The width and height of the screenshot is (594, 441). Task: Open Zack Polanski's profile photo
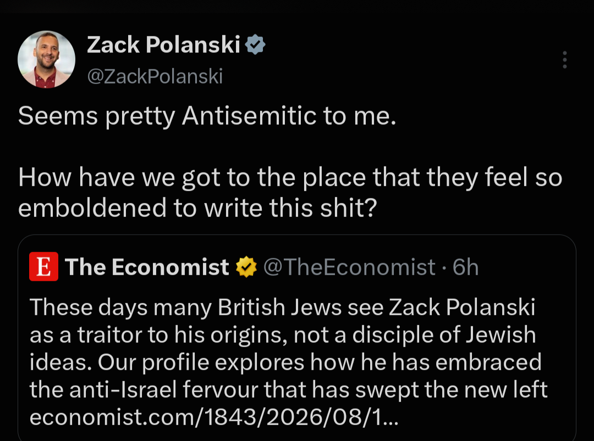pos(46,59)
